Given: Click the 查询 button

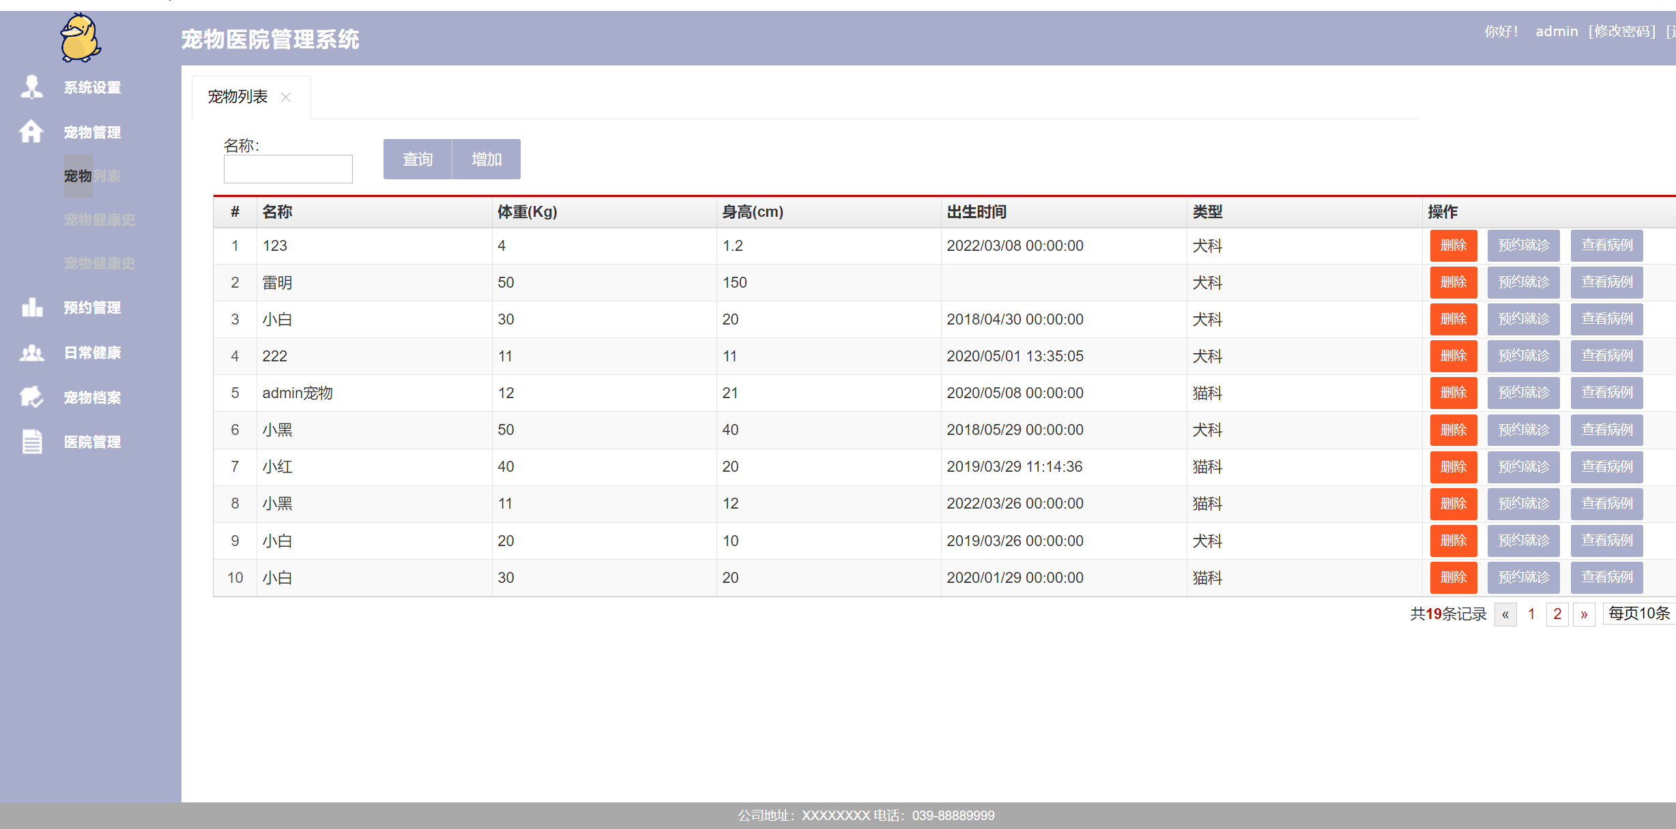Looking at the screenshot, I should coord(418,159).
